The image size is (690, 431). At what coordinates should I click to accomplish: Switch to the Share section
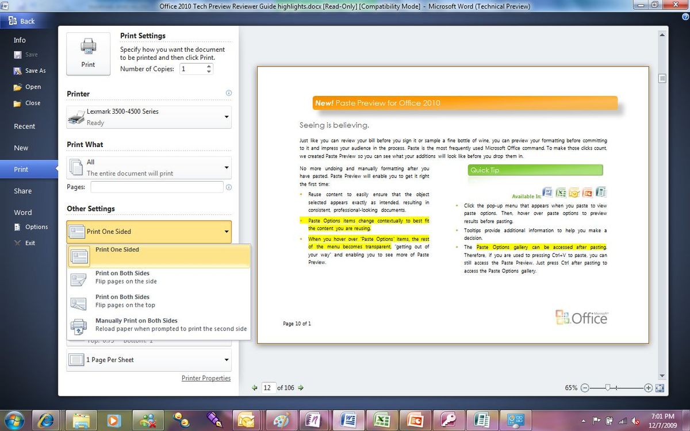[x=22, y=190]
